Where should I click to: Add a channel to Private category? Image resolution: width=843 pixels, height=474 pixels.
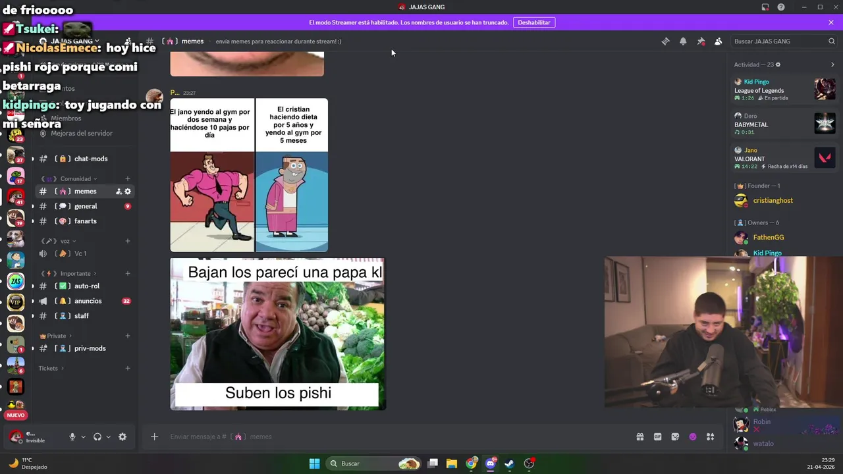128,336
